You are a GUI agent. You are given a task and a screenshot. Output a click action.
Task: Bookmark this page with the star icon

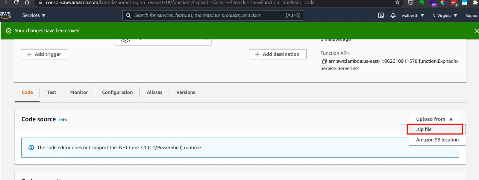[x=397, y=2]
